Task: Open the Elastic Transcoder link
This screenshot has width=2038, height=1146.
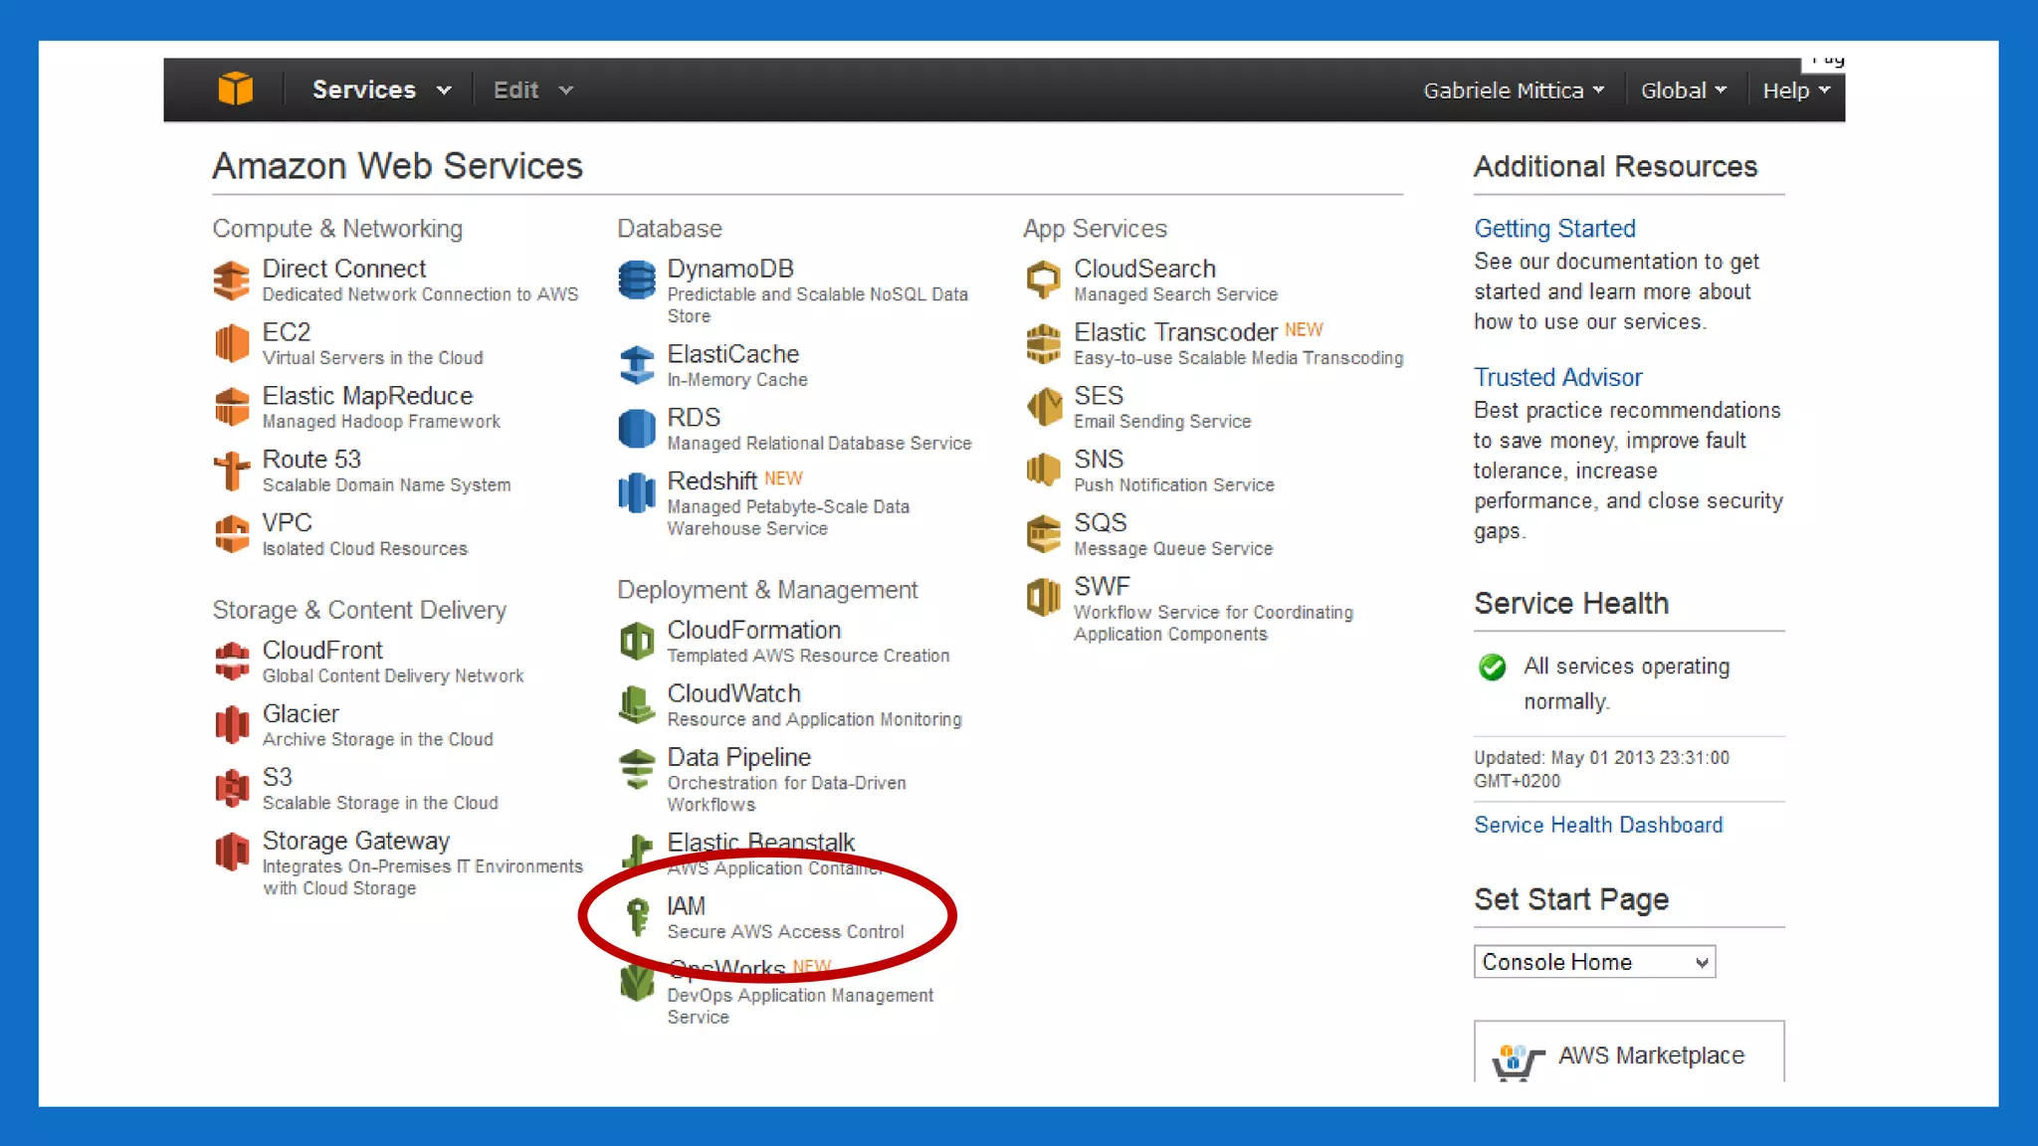Action: (1175, 332)
